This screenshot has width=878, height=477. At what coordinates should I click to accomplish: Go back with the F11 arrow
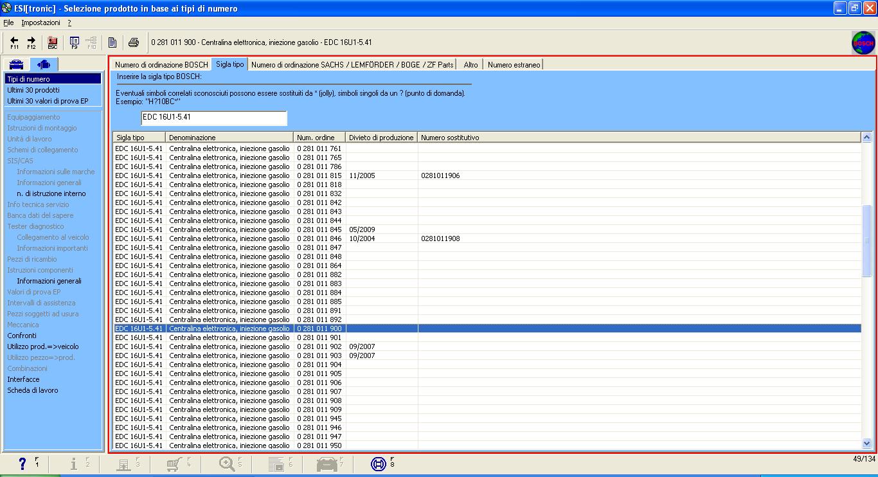pyautogui.click(x=14, y=42)
